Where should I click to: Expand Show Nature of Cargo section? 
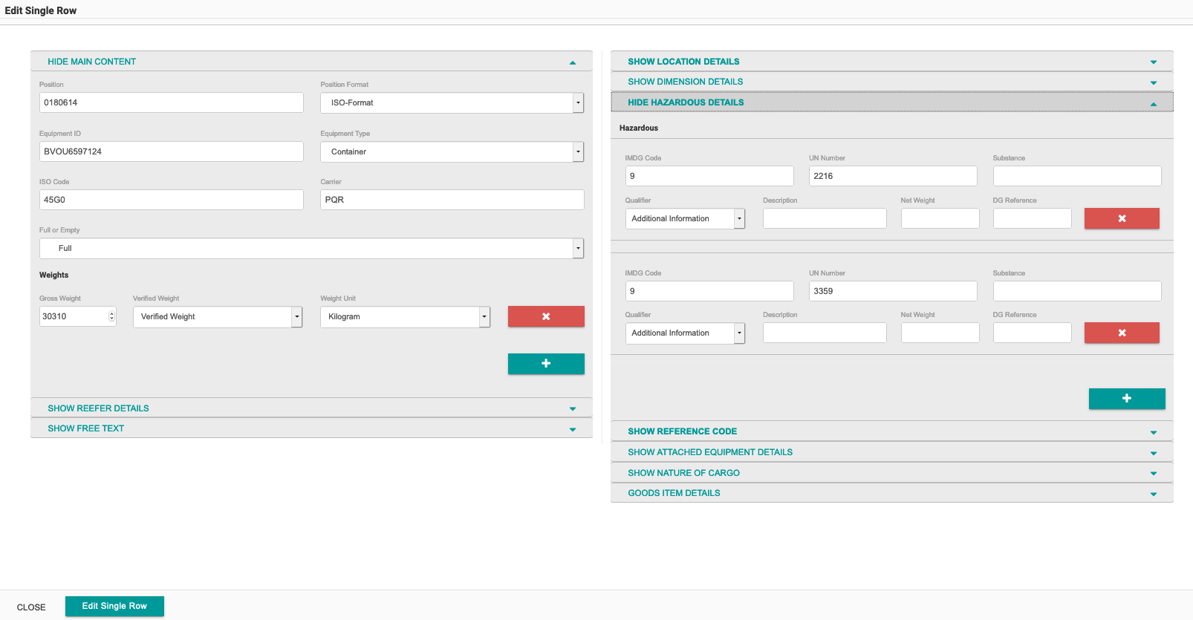pyautogui.click(x=683, y=473)
